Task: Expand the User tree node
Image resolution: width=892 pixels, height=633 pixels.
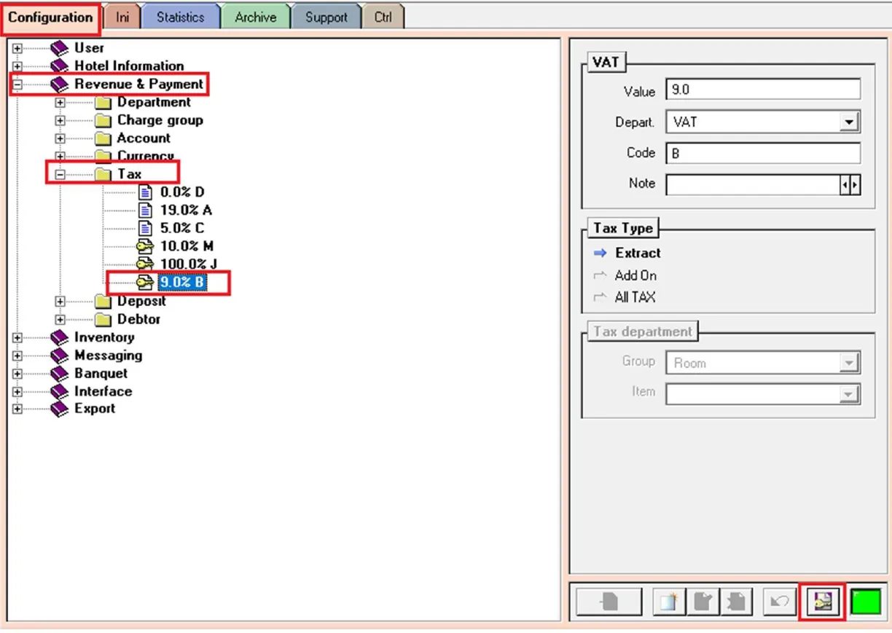Action: pyautogui.click(x=17, y=49)
